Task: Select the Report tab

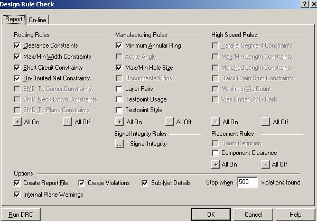Action: click(x=14, y=20)
